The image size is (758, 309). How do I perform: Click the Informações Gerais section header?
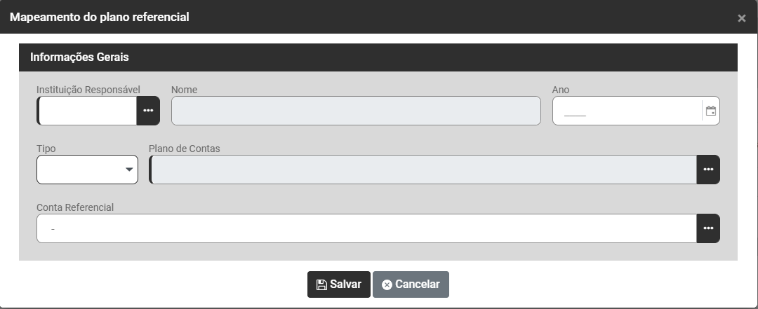(79, 57)
